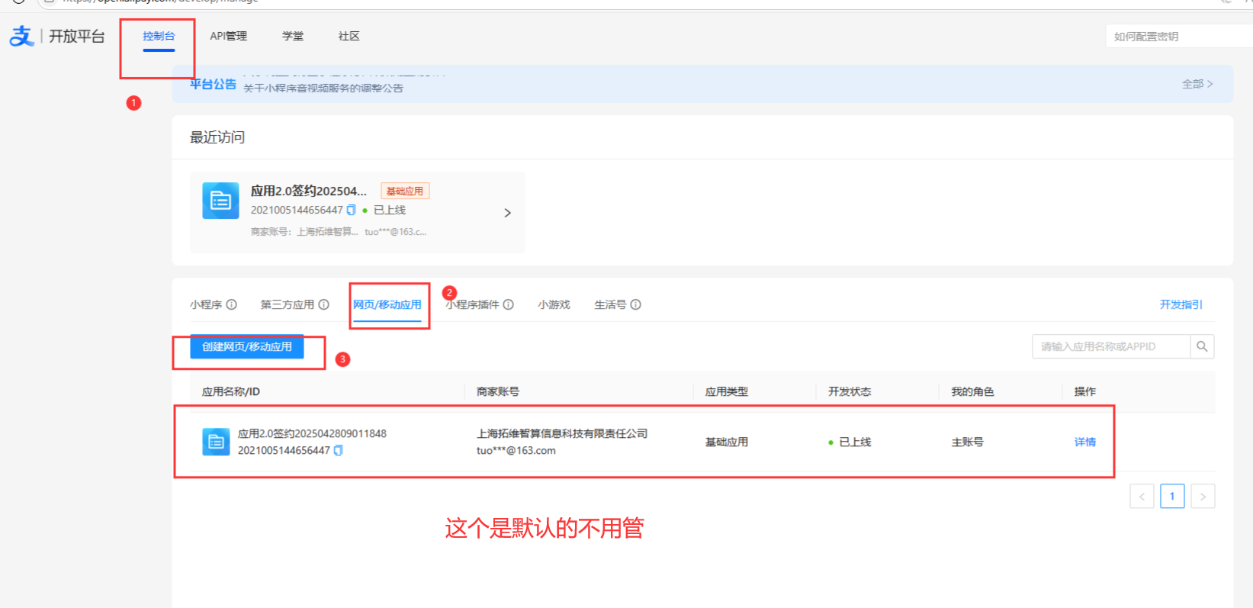Click the Alipay logo icon

(21, 36)
